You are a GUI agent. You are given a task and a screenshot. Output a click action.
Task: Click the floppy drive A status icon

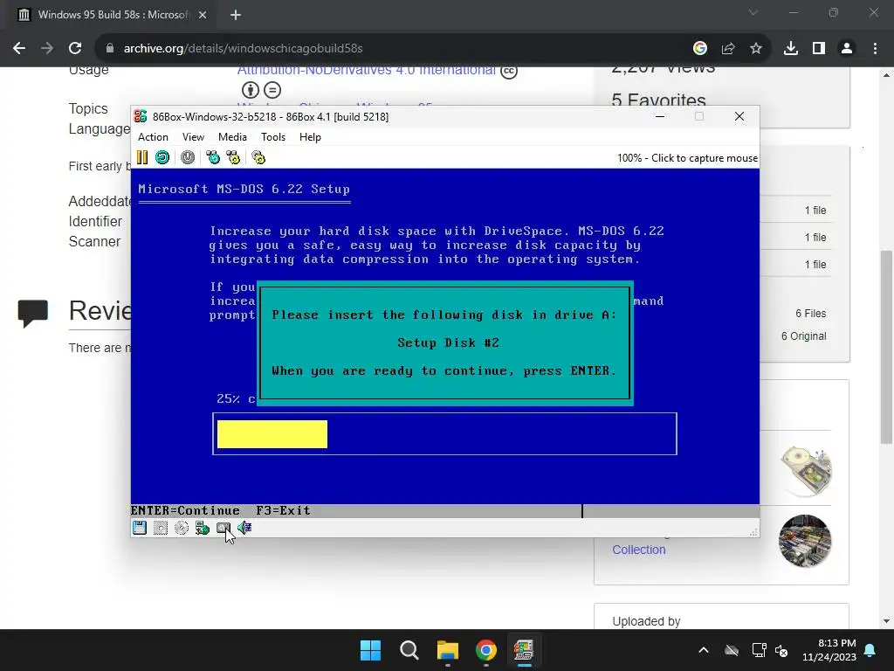pyautogui.click(x=140, y=528)
